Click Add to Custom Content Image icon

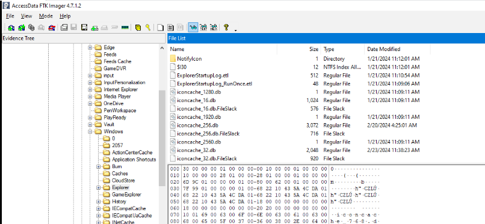click(94, 28)
